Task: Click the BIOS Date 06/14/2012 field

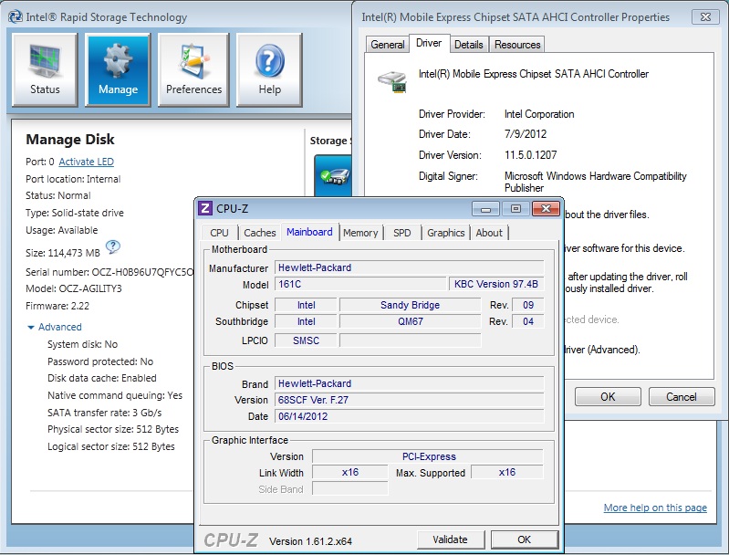Action: coord(409,416)
